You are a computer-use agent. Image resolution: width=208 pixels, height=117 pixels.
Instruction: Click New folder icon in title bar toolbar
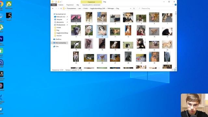coord(58,2)
